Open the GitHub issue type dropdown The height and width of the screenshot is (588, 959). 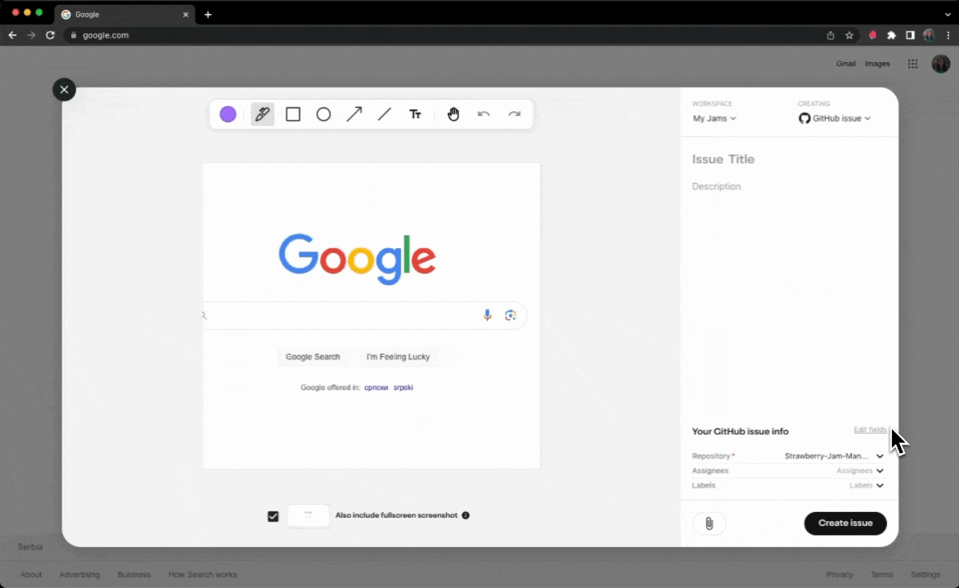point(834,118)
